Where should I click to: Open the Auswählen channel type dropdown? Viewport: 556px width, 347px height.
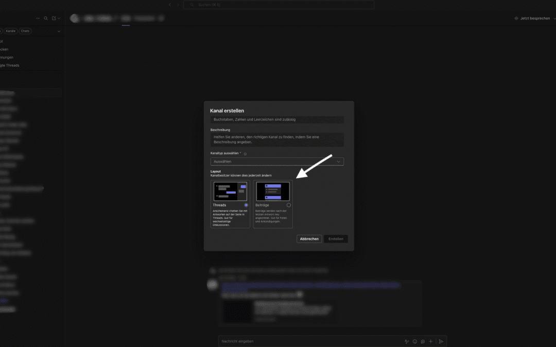click(277, 161)
